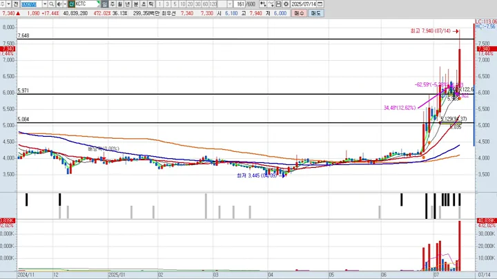Image resolution: width=497 pixels, height=279 pixels.
Task: Open the calendar date picker icon
Action: click(320, 4)
